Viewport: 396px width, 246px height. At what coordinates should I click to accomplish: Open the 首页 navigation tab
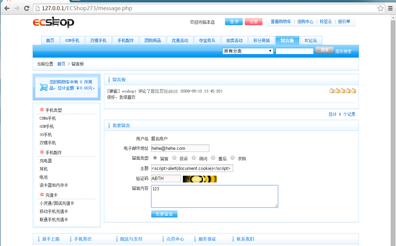coord(50,40)
